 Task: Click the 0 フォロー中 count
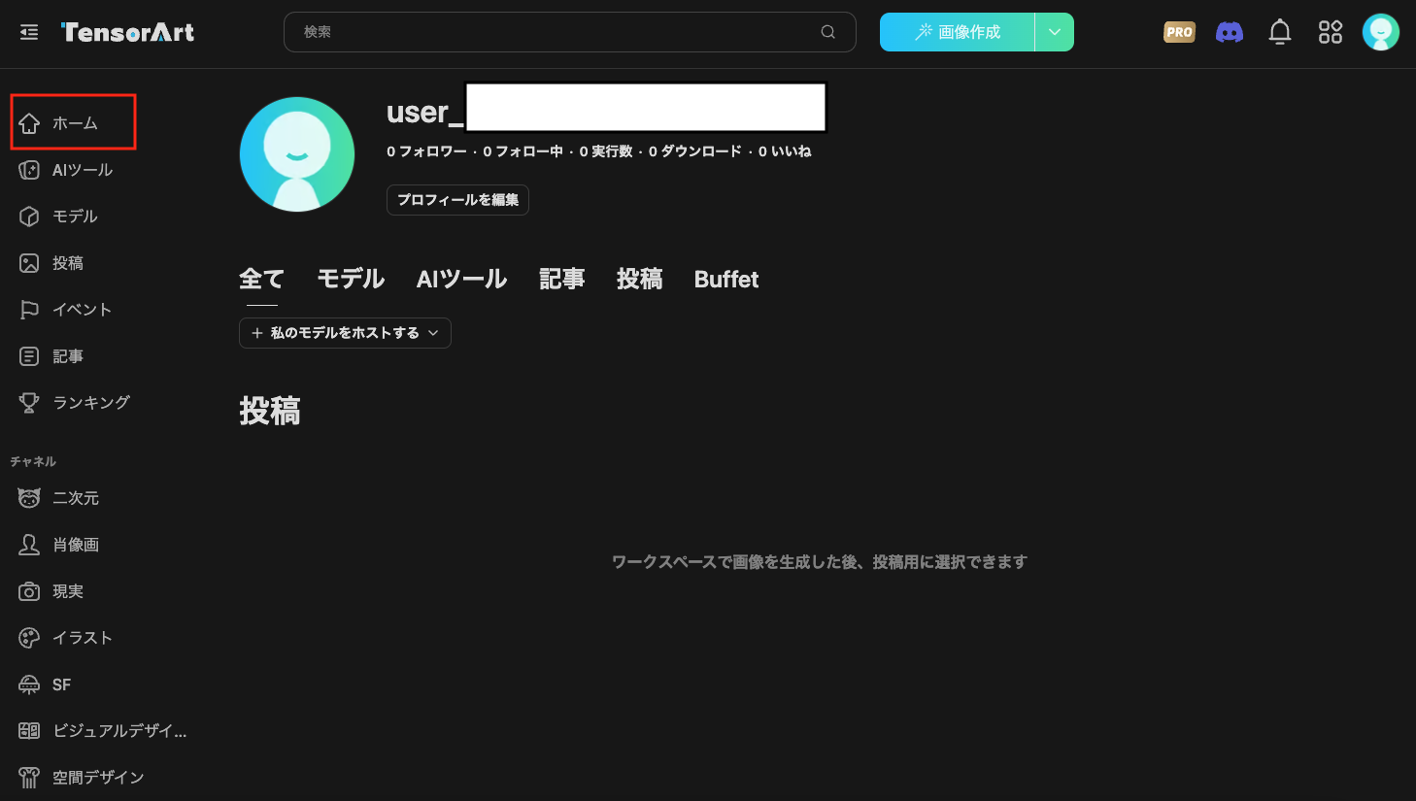click(x=523, y=151)
